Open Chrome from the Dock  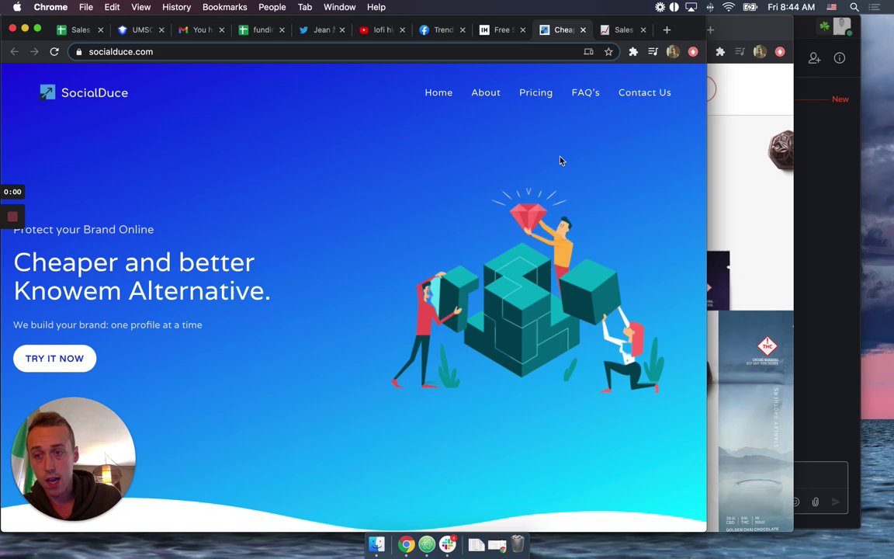click(x=406, y=545)
